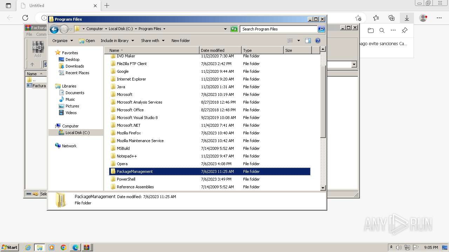Expand the arrow after Program Files breadcrumb

point(164,29)
